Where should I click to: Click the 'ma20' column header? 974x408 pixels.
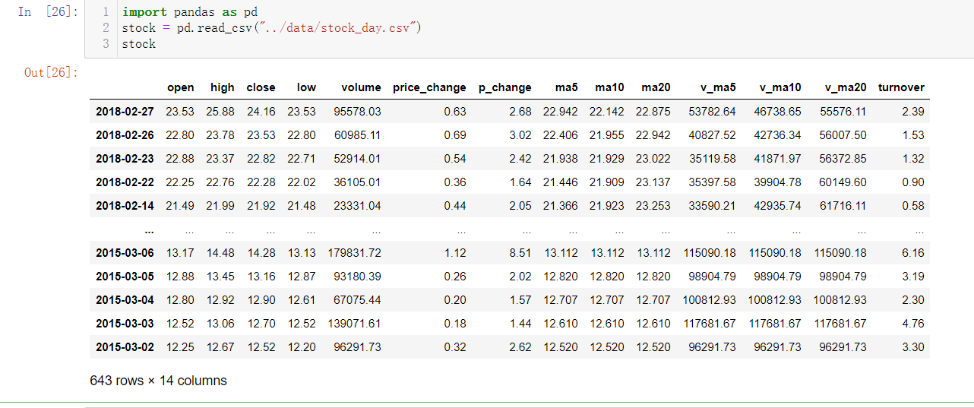pos(656,87)
